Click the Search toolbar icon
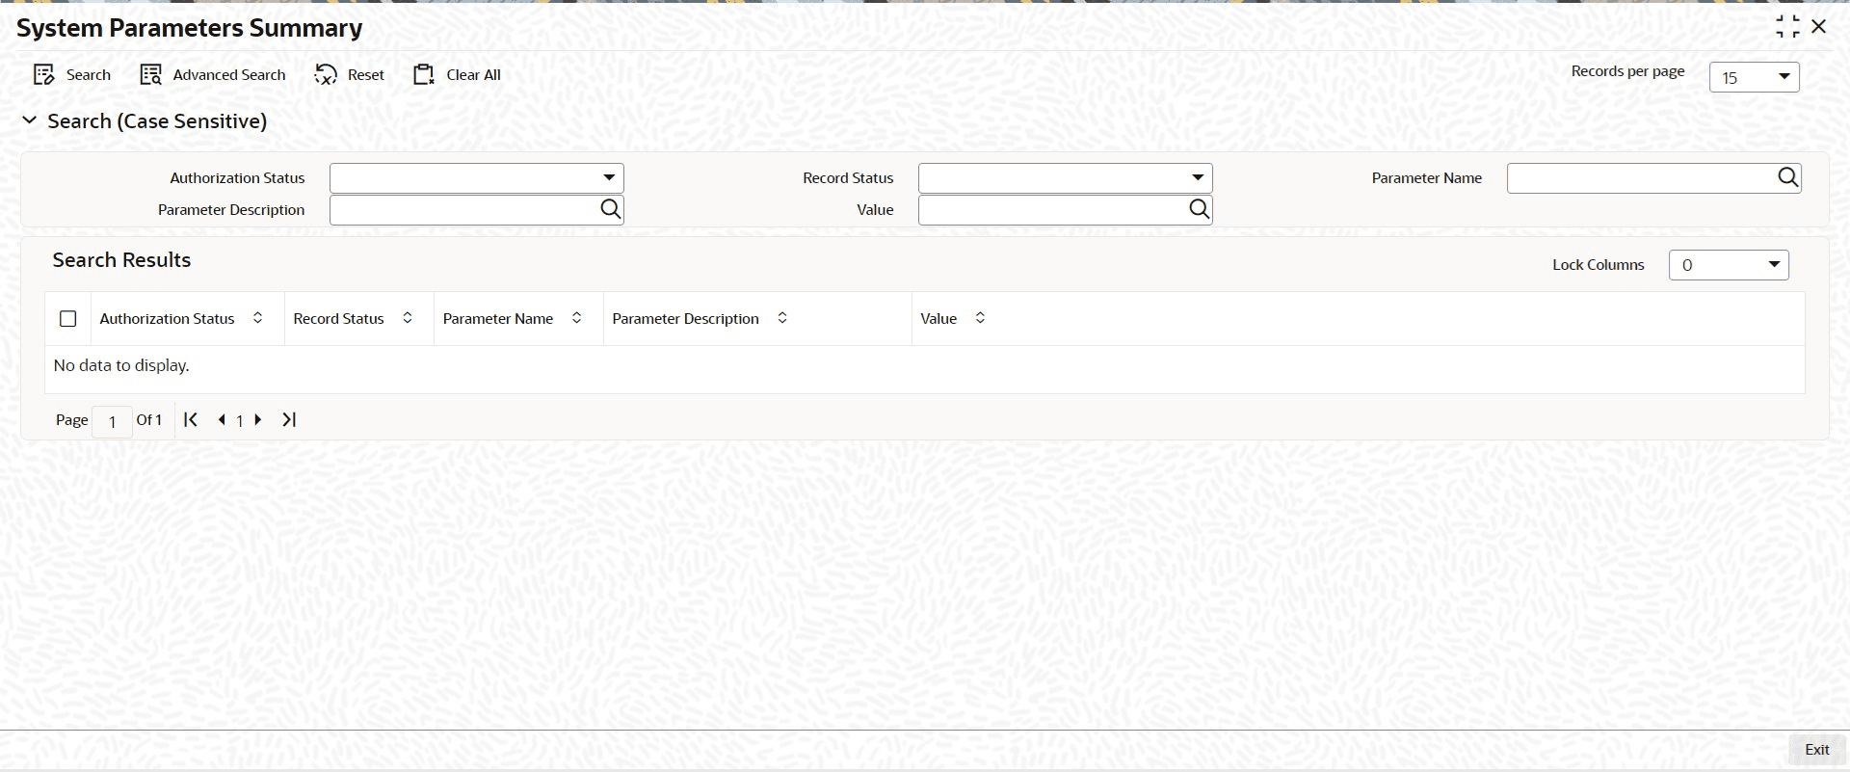Viewport: 1850px width, 772px height. [43, 75]
